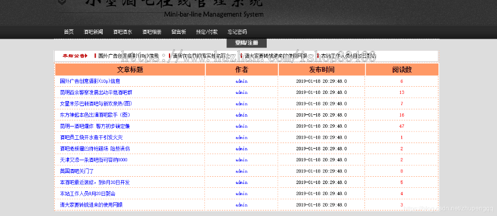This screenshot has width=497, height=216.
Task: Open the 酒吧酒水 menu item
Action: click(123, 32)
